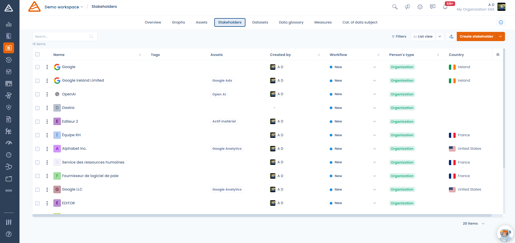Switch to the Graphs tab
The width and height of the screenshot is (515, 243).
pyautogui.click(x=178, y=22)
